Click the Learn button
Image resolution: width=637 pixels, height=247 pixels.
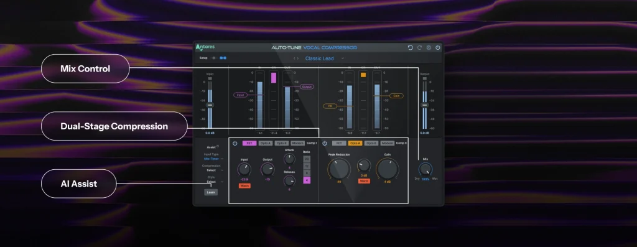point(211,192)
